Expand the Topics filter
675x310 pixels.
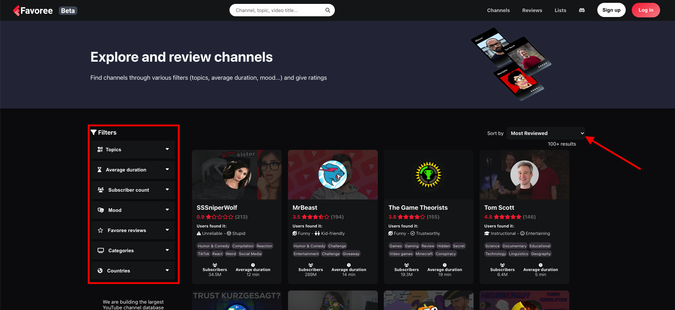click(133, 150)
